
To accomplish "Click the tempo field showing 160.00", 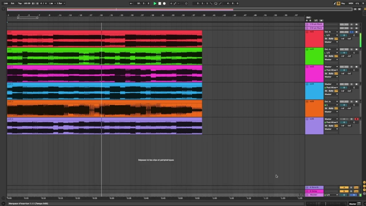I will [27, 3].
